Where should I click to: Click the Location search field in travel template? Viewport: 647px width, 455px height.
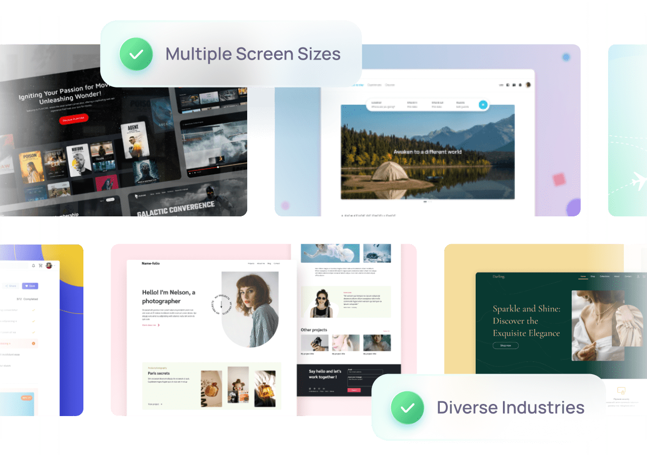[x=384, y=105]
